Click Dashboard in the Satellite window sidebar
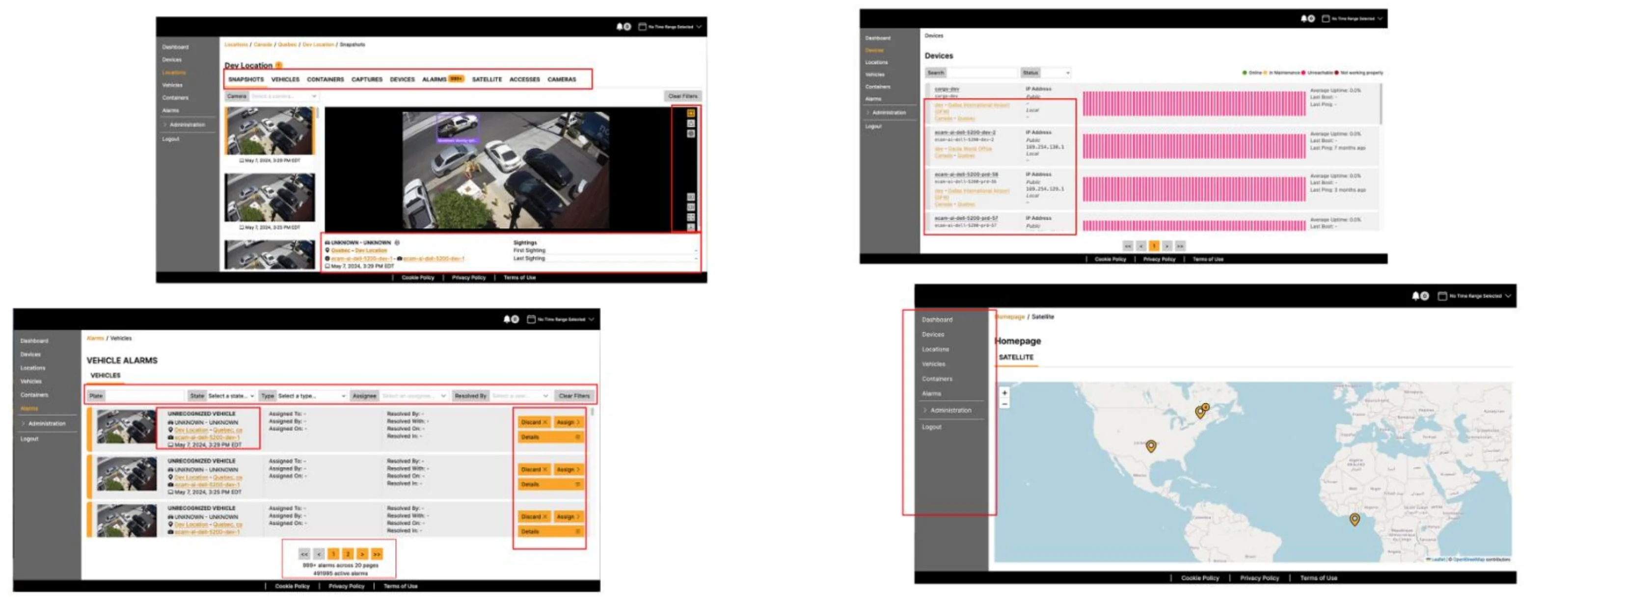This screenshot has height=598, width=1626. [937, 320]
